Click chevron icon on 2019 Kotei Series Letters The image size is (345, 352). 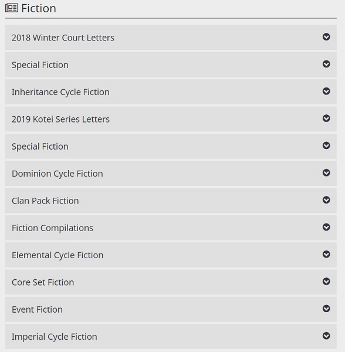pyautogui.click(x=326, y=119)
